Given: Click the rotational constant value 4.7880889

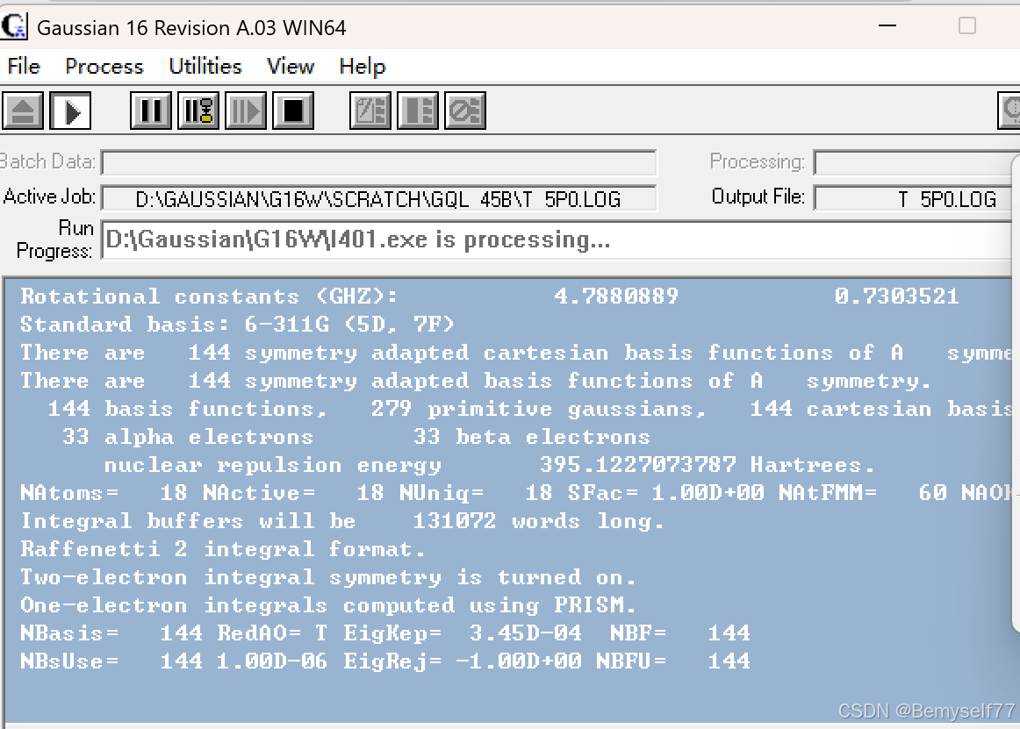Looking at the screenshot, I should click(616, 297).
